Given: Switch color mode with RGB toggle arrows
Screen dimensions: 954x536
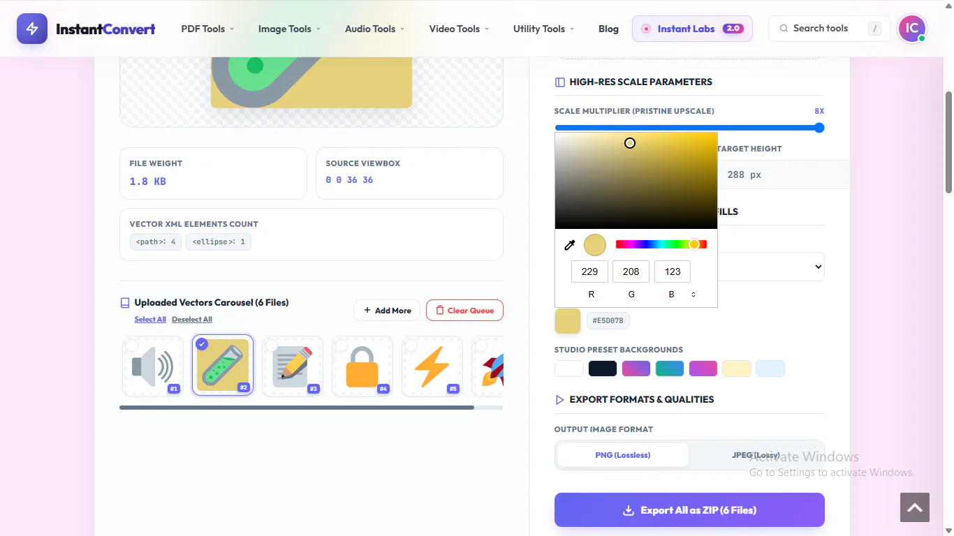Looking at the screenshot, I should point(694,295).
